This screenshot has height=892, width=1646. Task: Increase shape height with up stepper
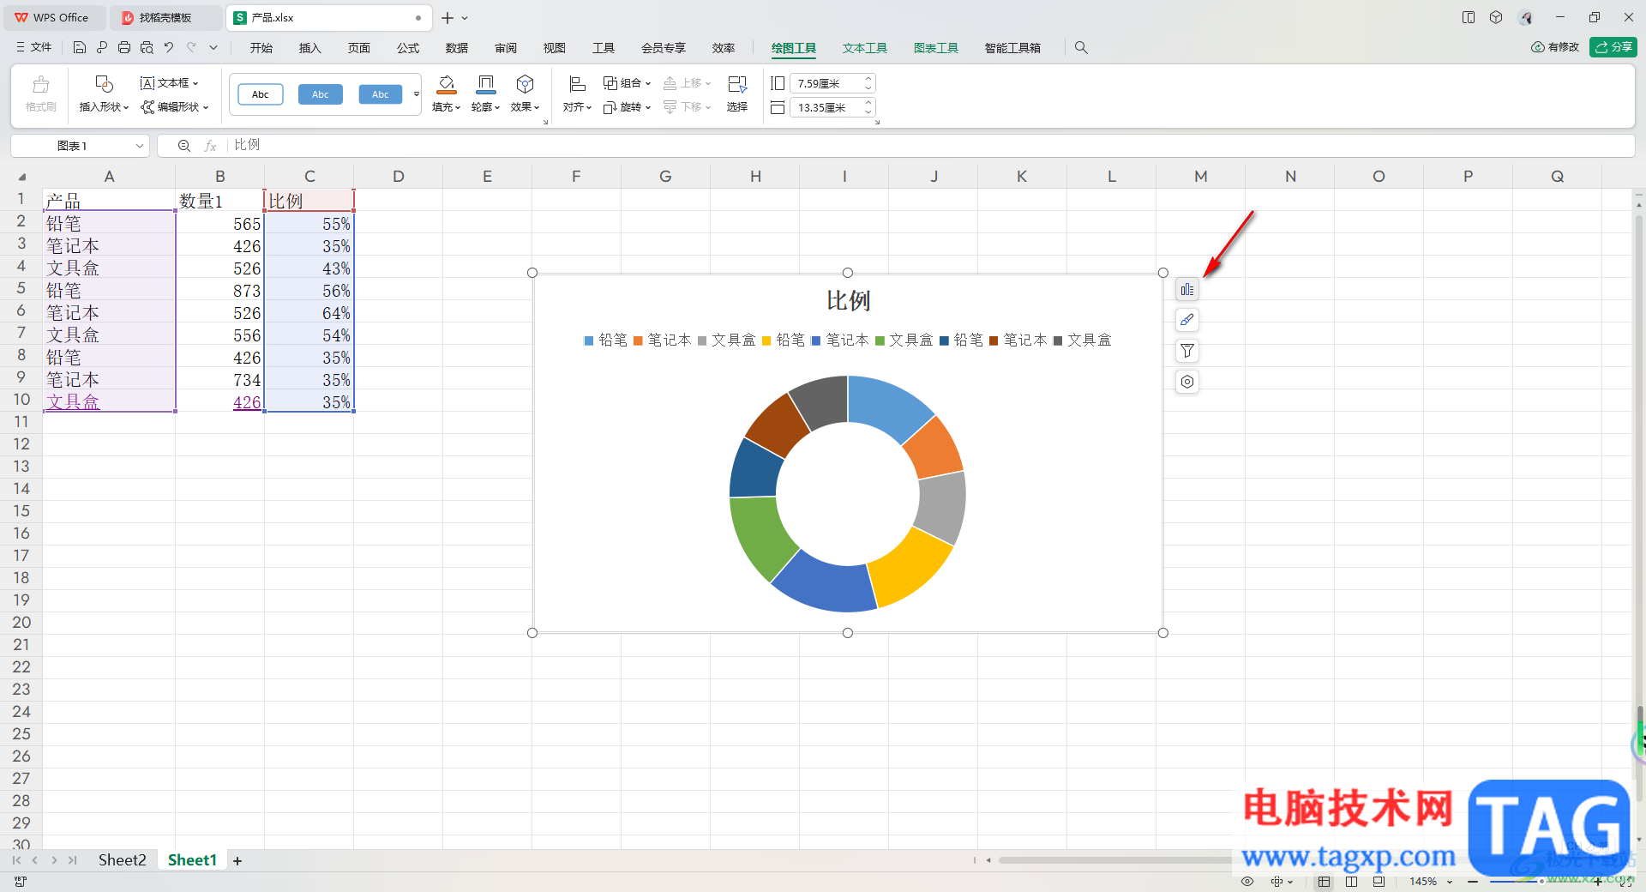pos(868,79)
